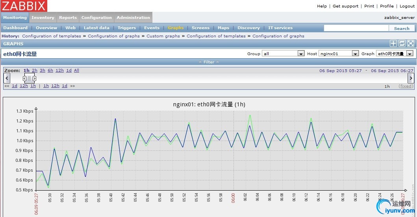Image resolution: width=417 pixels, height=217 pixels.
Task: Toggle fullscreen icon in Graphs header
Action: [x=411, y=44]
